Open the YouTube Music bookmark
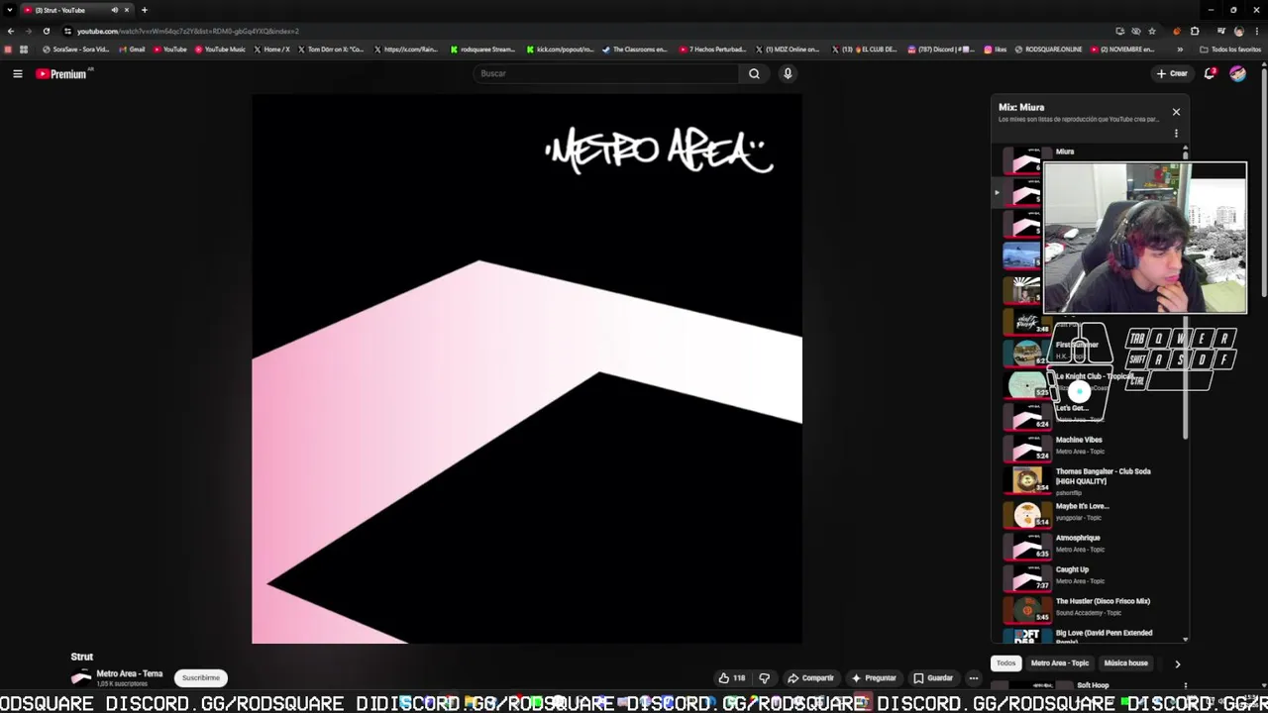 pos(220,50)
